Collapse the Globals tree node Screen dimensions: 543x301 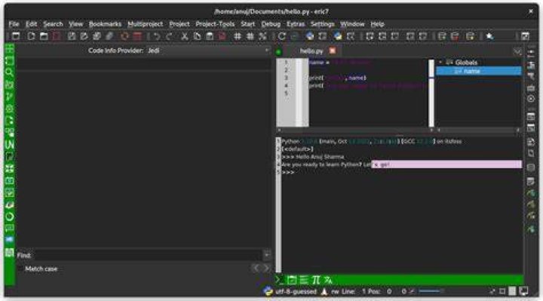coord(440,63)
